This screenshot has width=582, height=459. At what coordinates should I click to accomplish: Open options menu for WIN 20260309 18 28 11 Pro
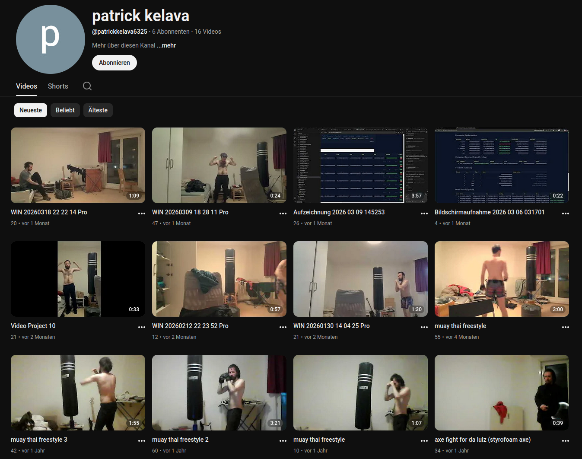coord(283,213)
